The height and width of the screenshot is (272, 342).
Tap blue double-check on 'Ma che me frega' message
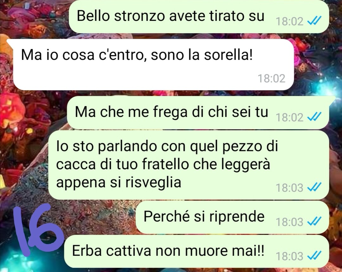point(314,117)
